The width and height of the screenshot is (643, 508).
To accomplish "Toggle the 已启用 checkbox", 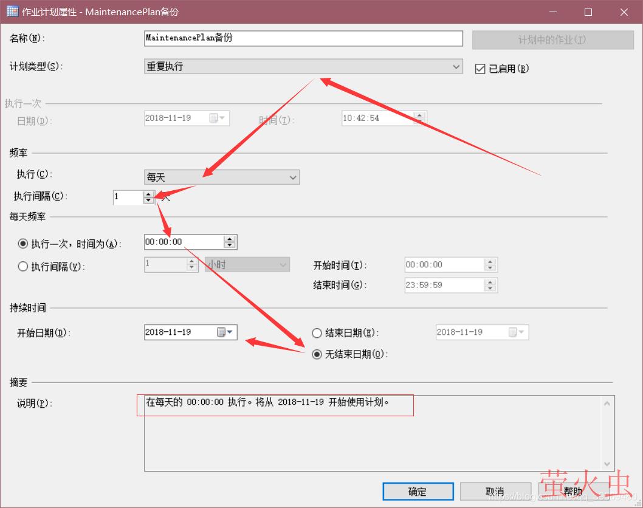I will tap(480, 69).
